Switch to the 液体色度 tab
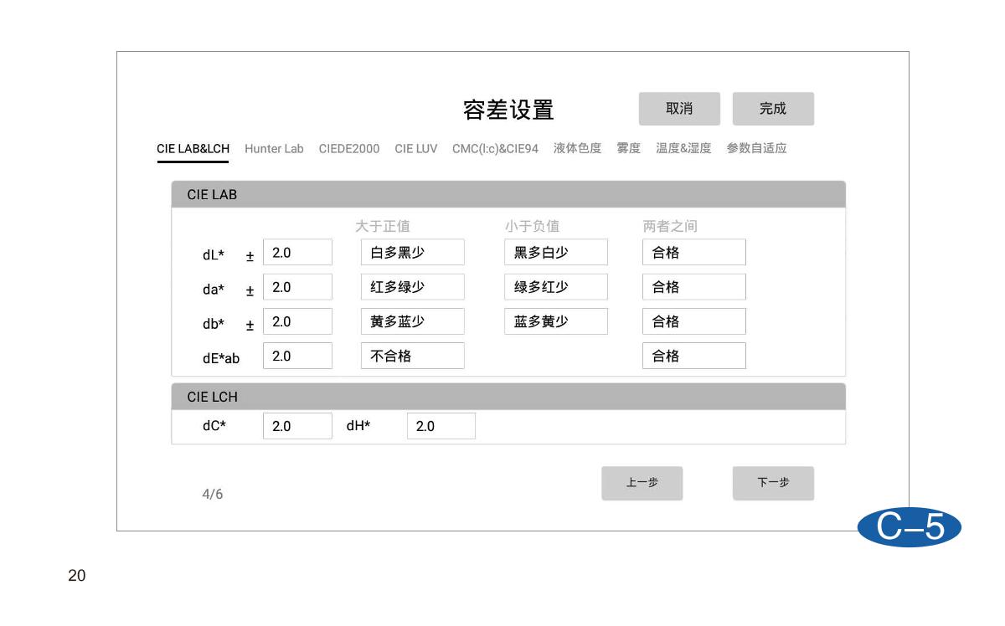Screen dimensions: 1005x626 point(577,149)
